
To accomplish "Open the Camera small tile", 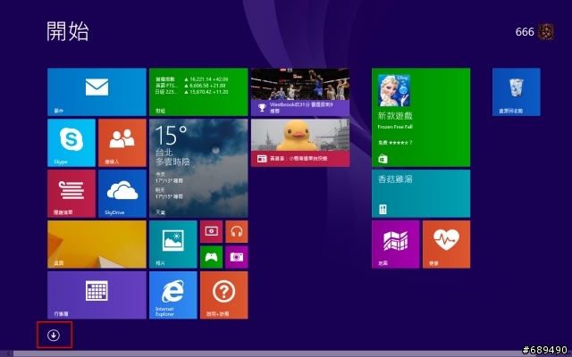I will (237, 257).
